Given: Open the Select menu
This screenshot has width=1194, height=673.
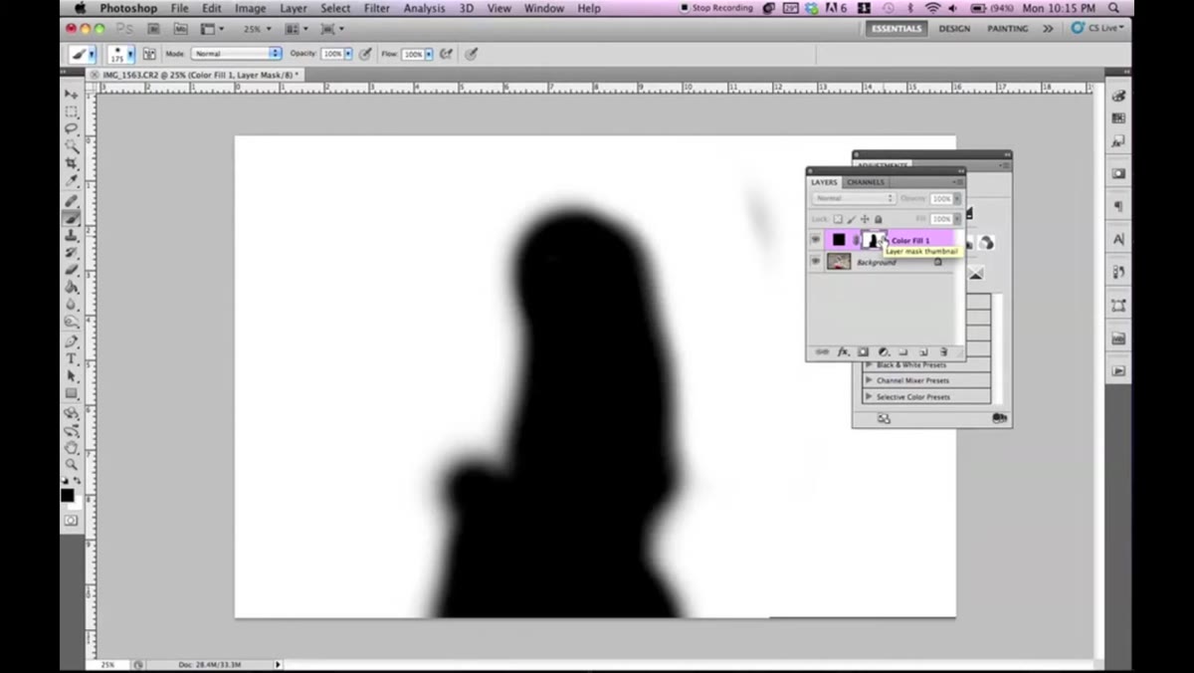Looking at the screenshot, I should point(335,8).
